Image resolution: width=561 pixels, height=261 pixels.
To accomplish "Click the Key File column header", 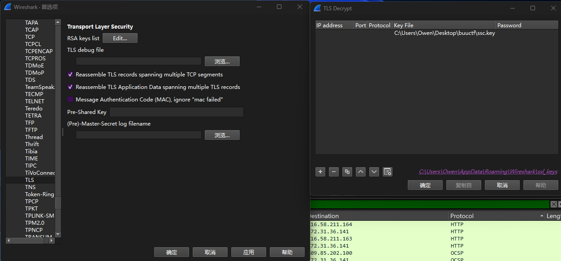I will tap(444, 25).
